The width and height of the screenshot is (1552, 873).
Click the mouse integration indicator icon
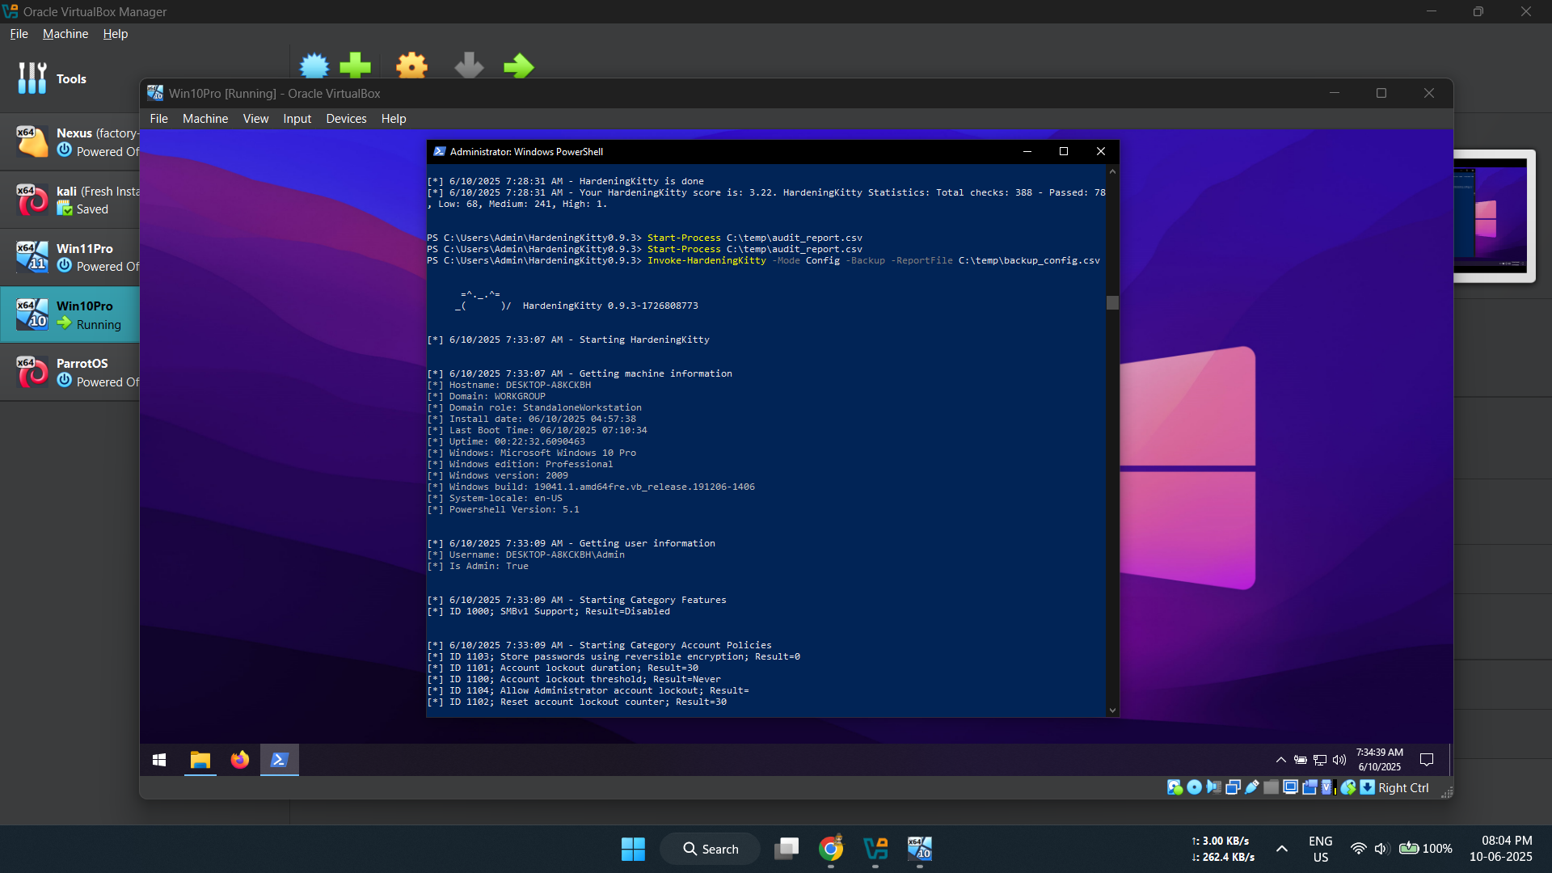pos(1347,787)
